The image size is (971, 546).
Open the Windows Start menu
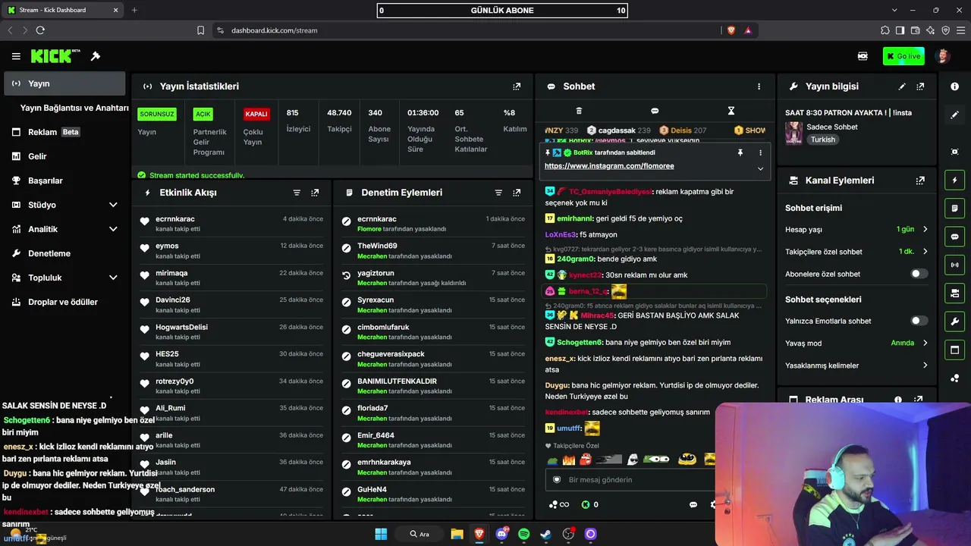point(381,534)
